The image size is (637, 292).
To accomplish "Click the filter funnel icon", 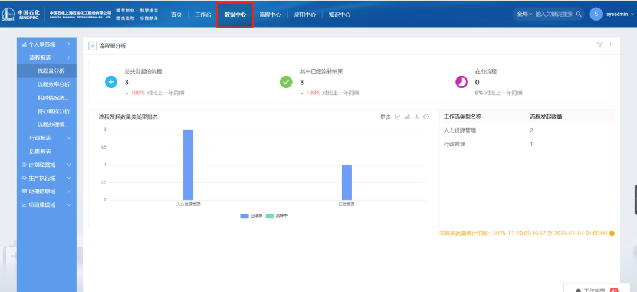I will coord(600,45).
